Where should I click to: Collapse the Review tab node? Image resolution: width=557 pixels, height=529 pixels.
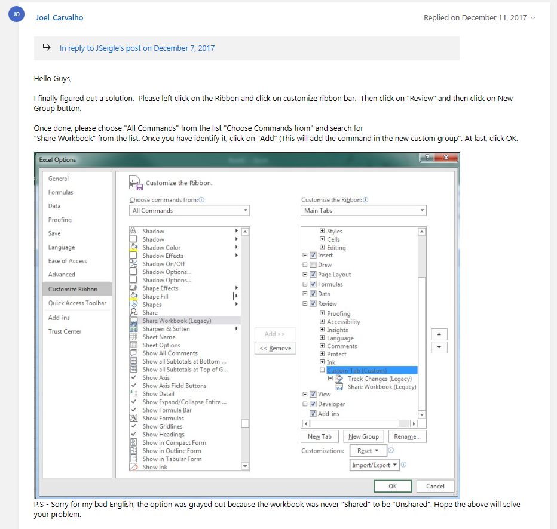(x=305, y=303)
